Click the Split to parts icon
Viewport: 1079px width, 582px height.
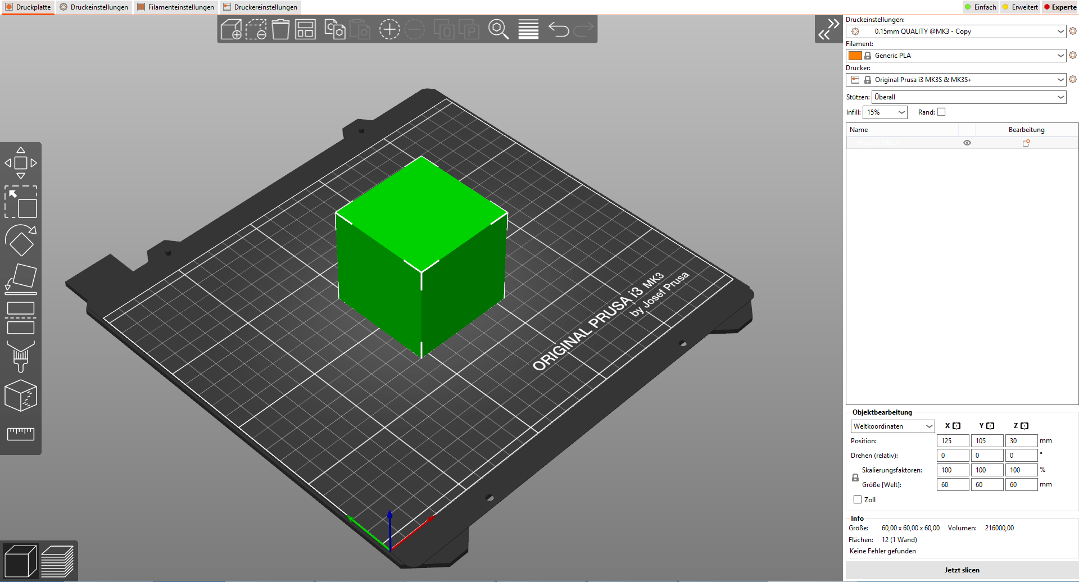[x=469, y=29]
